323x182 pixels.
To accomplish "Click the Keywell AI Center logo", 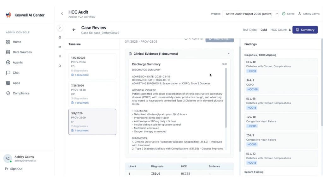I will 9,15.
